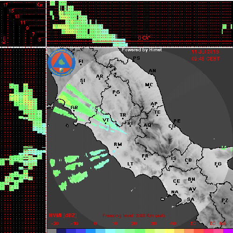Image resolution: width=233 pixels, height=233 pixels.
Task: Click the BN city label
Action: pyautogui.click(x=192, y=179)
